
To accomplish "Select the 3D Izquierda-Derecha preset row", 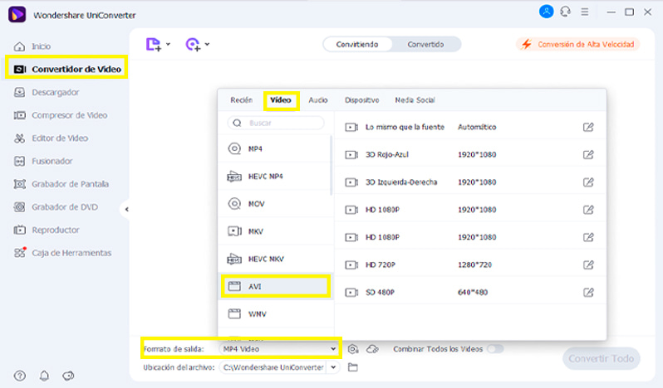I will [469, 182].
